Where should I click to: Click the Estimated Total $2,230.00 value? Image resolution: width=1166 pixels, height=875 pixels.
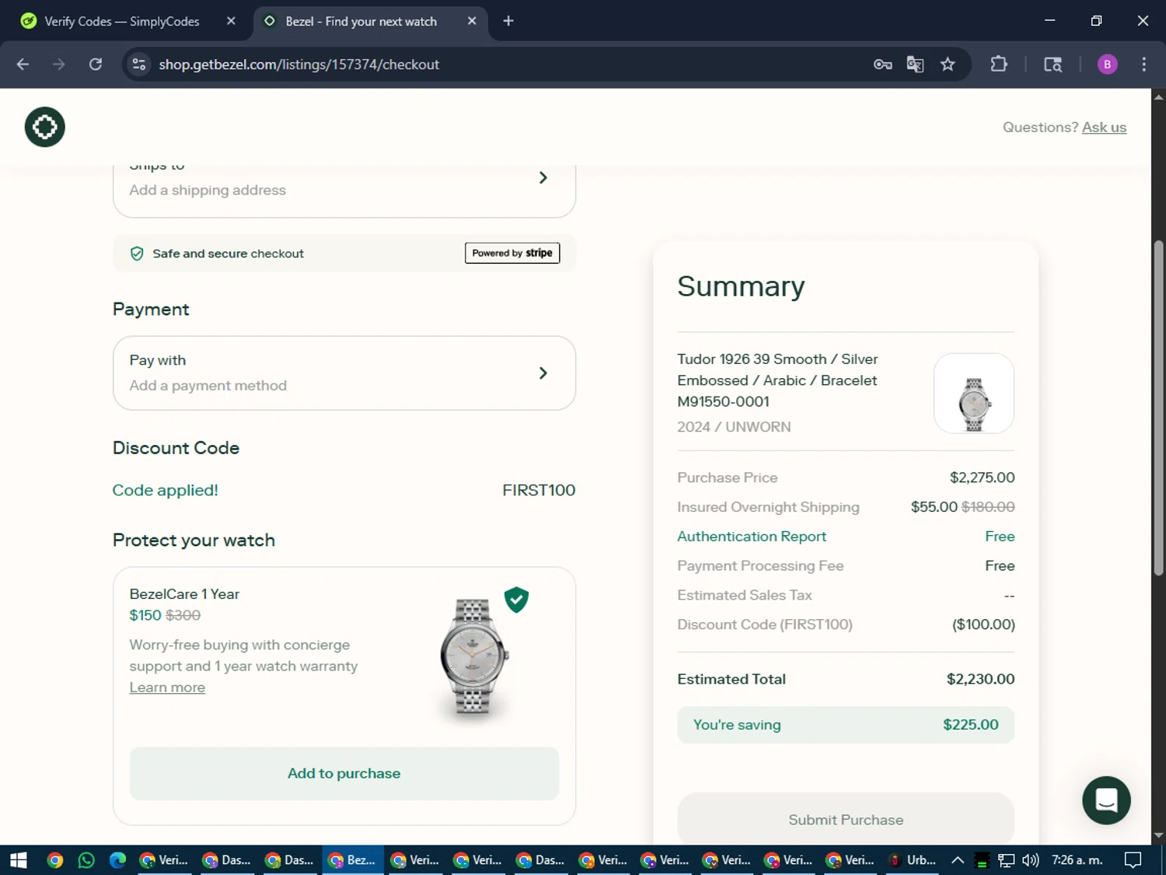[x=980, y=679]
